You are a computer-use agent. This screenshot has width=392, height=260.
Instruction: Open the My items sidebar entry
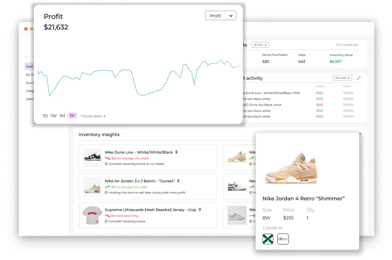coord(30,74)
